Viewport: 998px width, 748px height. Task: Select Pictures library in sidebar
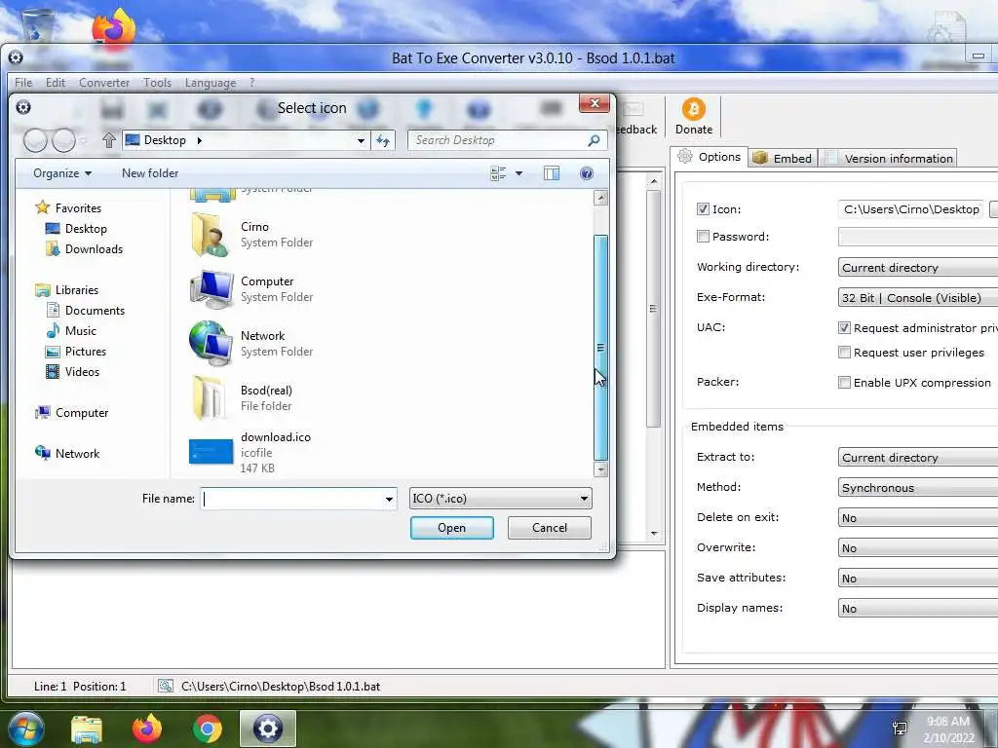(76, 351)
